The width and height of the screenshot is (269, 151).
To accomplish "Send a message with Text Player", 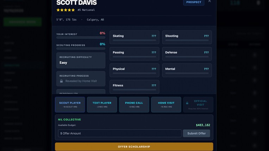I will click(102, 105).
